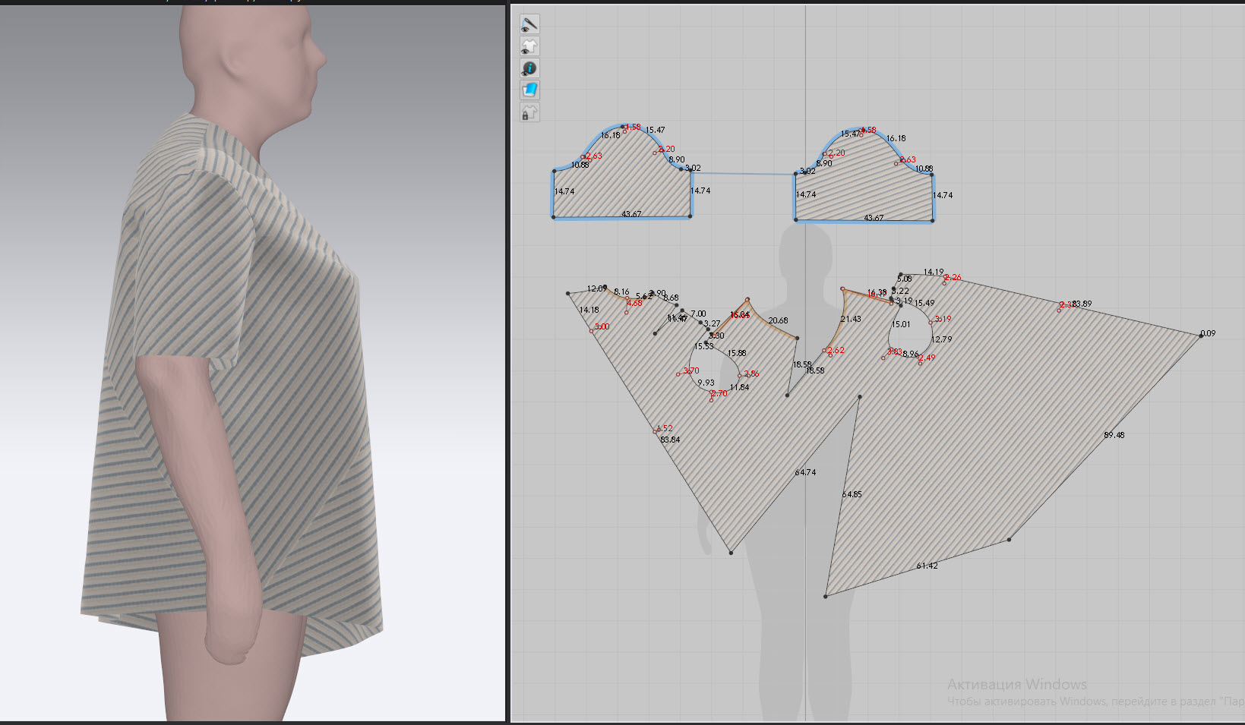Image resolution: width=1245 pixels, height=725 pixels.
Task: Click the 14.19 edge length label
Action: tap(934, 272)
